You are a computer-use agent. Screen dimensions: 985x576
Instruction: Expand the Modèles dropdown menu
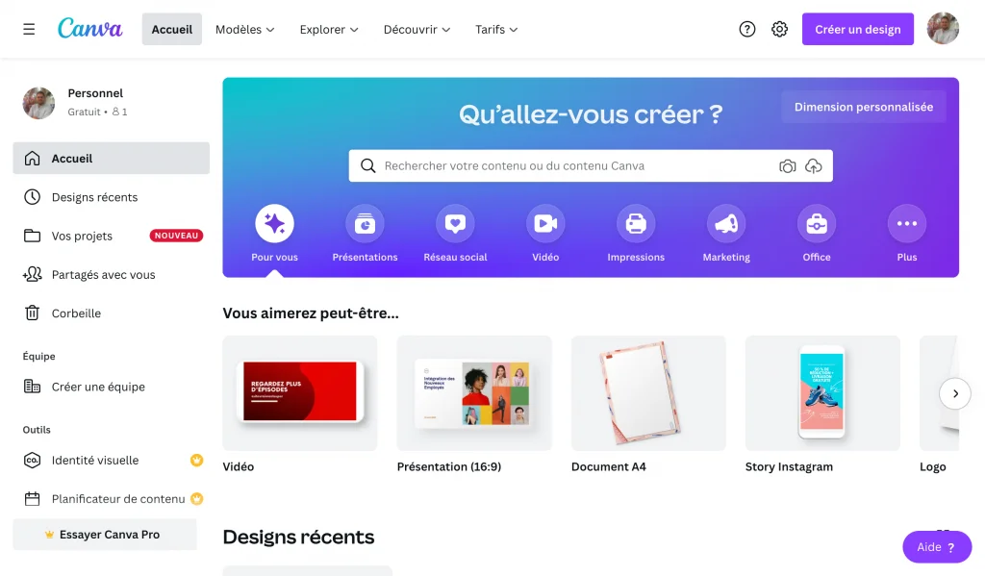(245, 30)
